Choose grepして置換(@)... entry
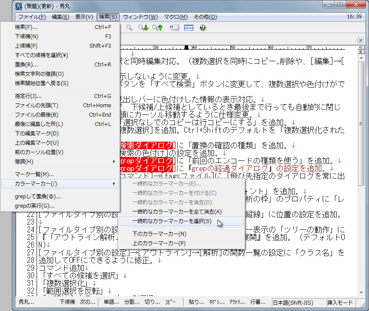 click(x=60, y=197)
